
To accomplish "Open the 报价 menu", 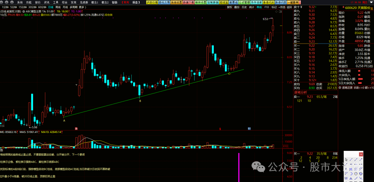I will click(38, 2).
